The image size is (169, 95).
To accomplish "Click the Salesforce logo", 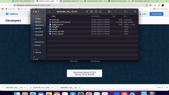I will tap(12, 14).
